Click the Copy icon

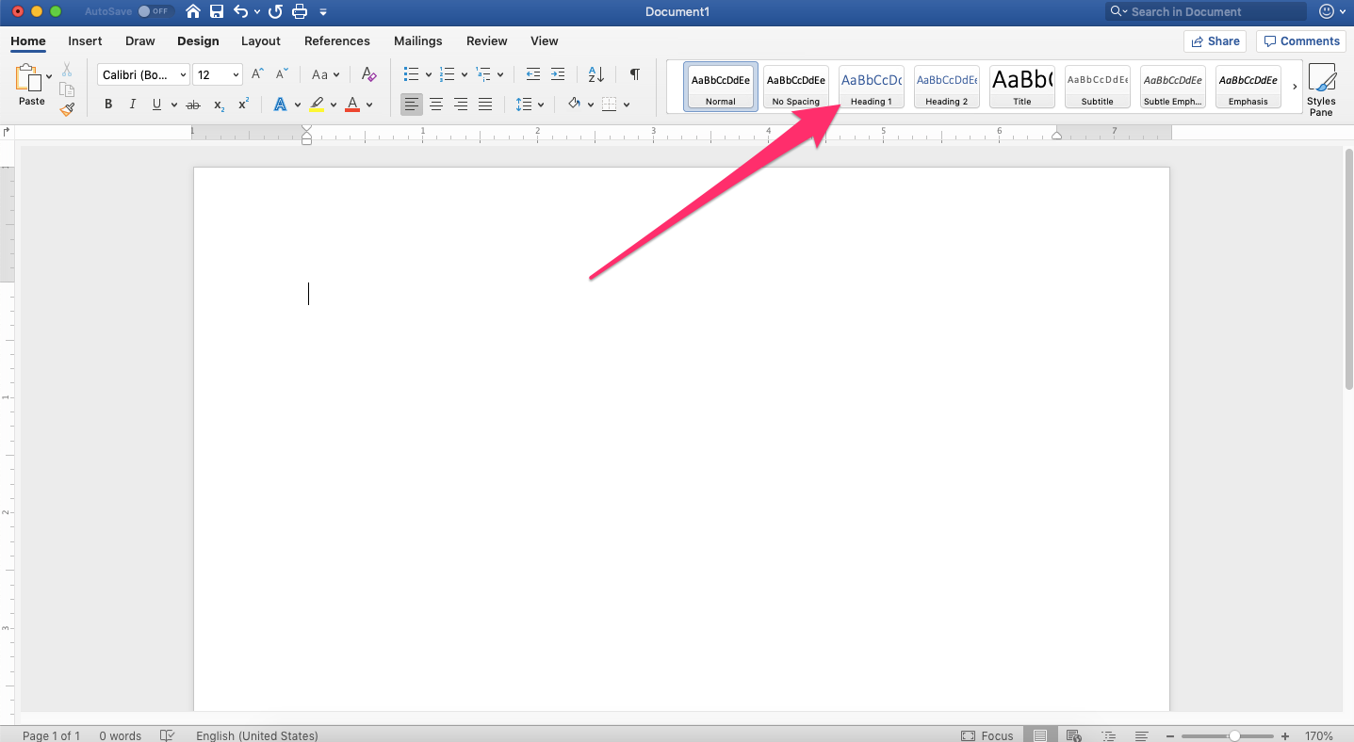(67, 89)
